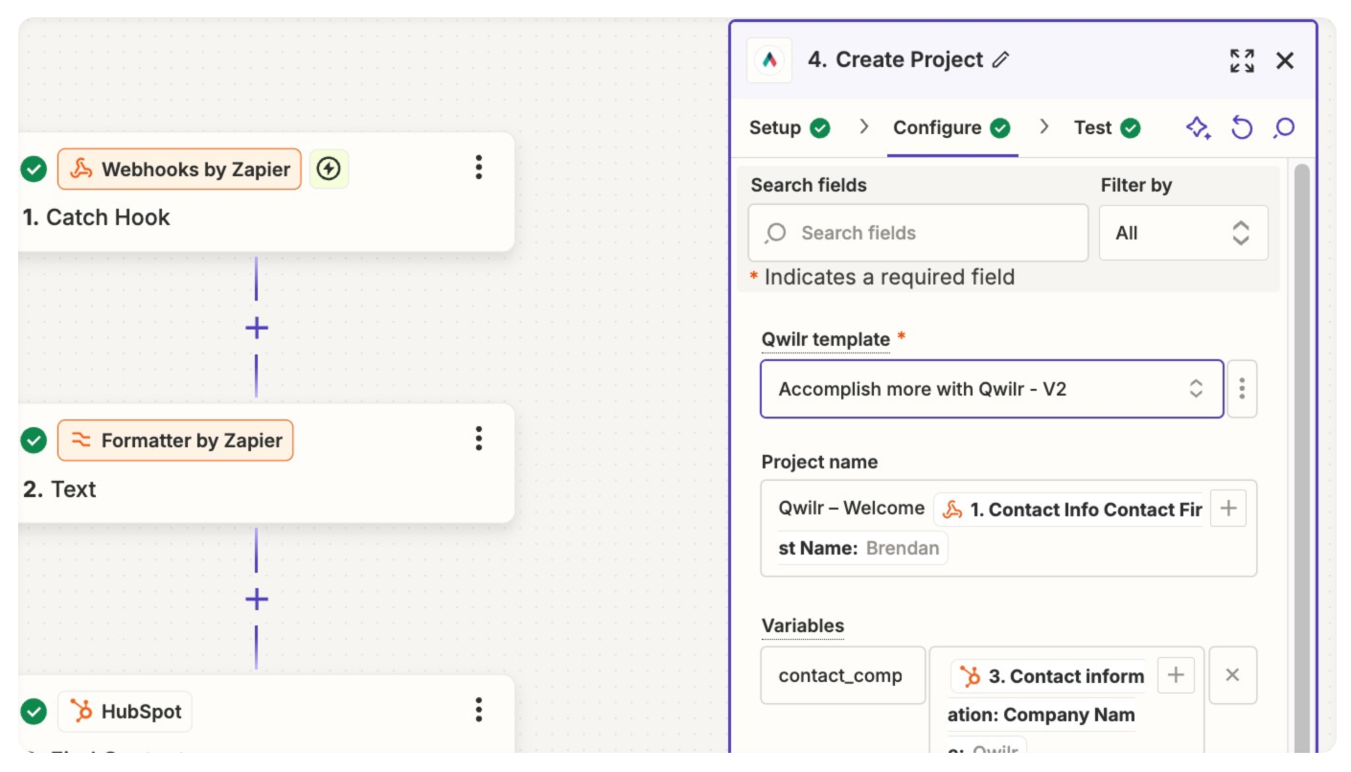The width and height of the screenshot is (1351, 772).
Task: Remove the contact_comp variable row
Action: [x=1232, y=675]
